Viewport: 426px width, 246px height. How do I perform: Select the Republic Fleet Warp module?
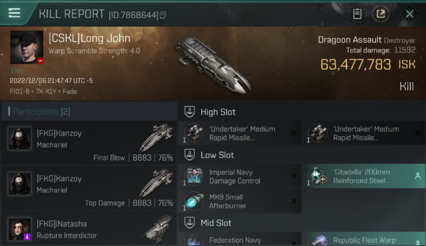point(364,239)
